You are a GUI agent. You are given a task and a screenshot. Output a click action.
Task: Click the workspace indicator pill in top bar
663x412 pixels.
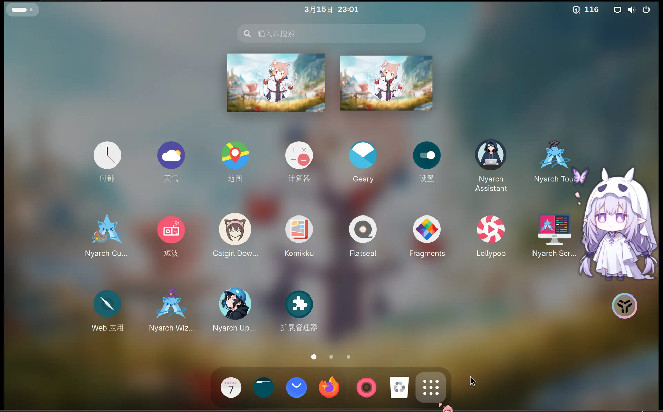pyautogui.click(x=22, y=10)
